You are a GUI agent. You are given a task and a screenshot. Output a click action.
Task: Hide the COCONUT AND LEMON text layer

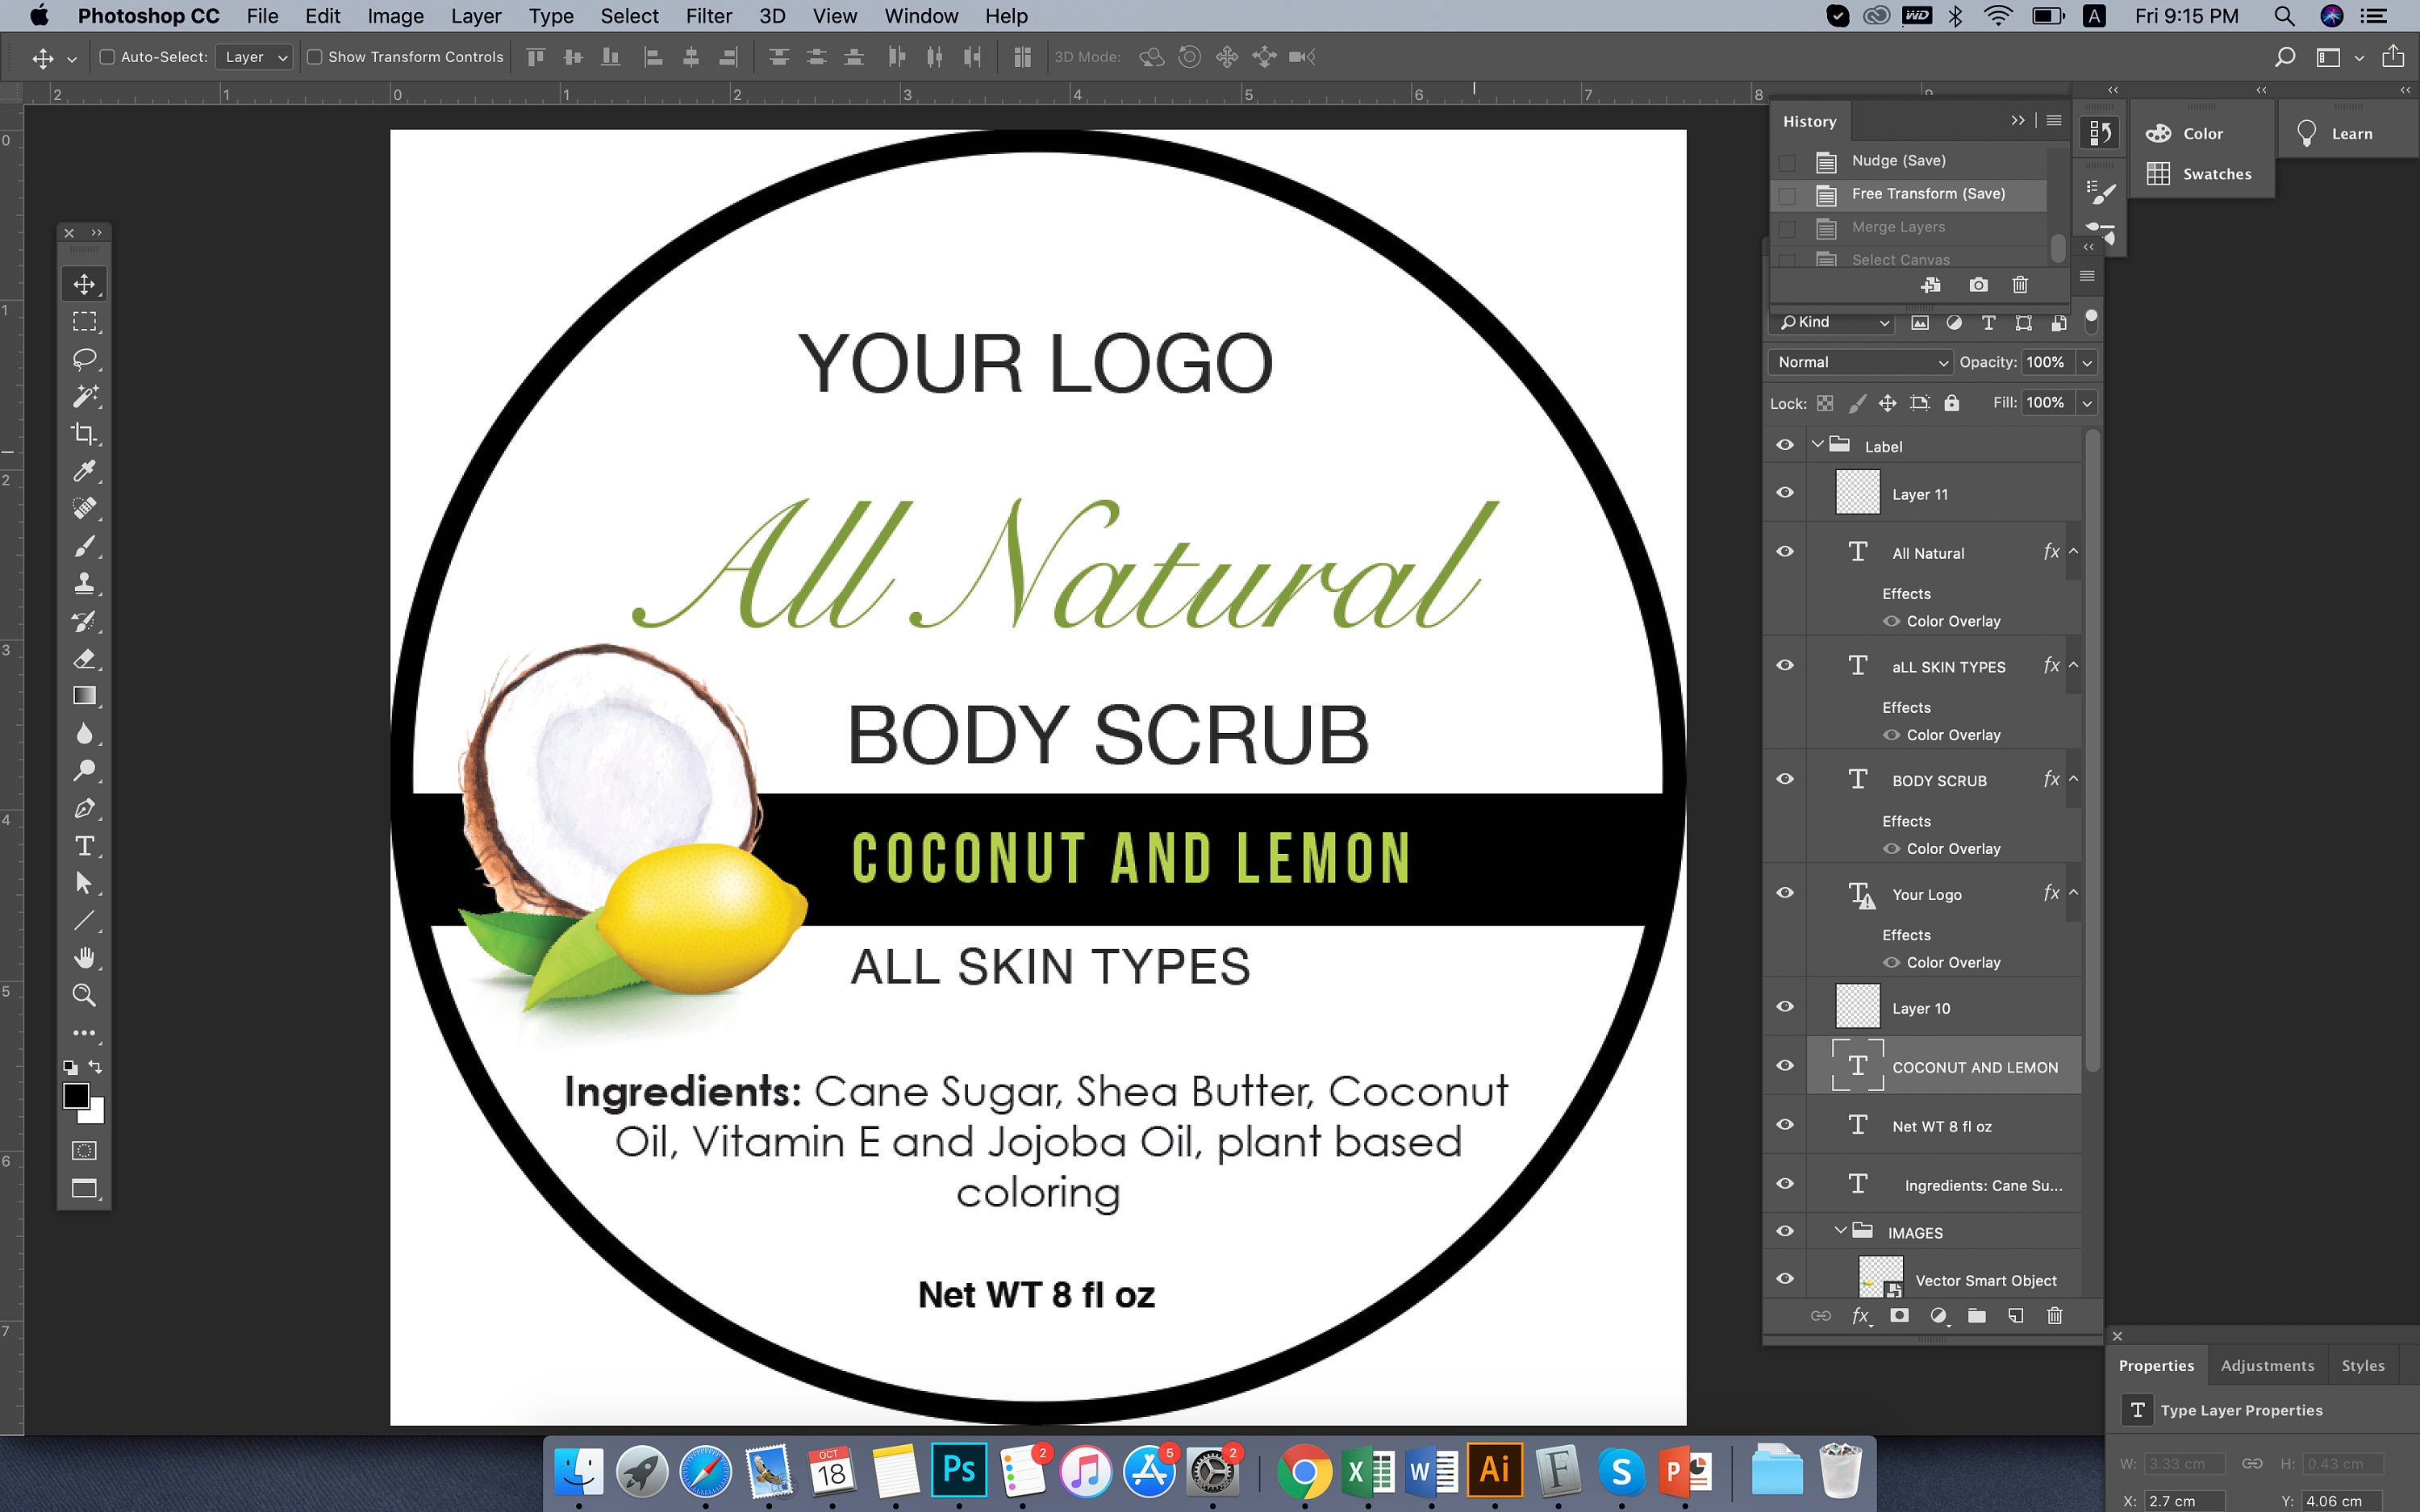click(1785, 1065)
